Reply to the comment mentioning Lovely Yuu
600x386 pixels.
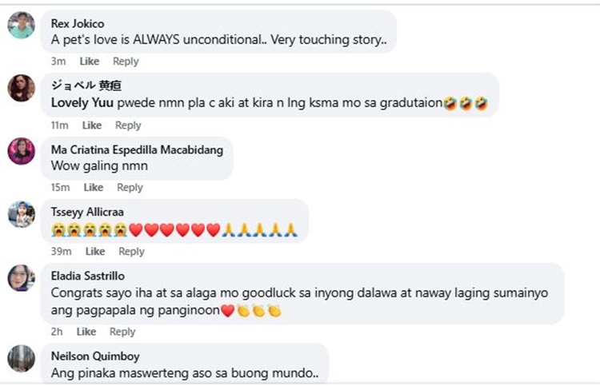tap(128, 125)
